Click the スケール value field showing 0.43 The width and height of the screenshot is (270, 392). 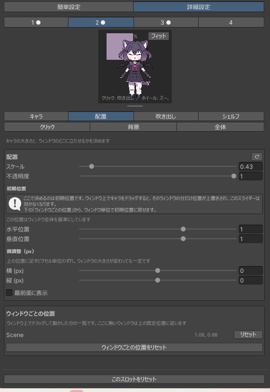tap(251, 166)
